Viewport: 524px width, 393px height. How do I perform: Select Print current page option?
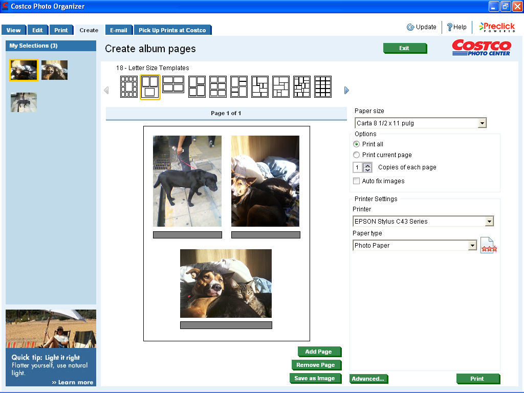tap(356, 155)
